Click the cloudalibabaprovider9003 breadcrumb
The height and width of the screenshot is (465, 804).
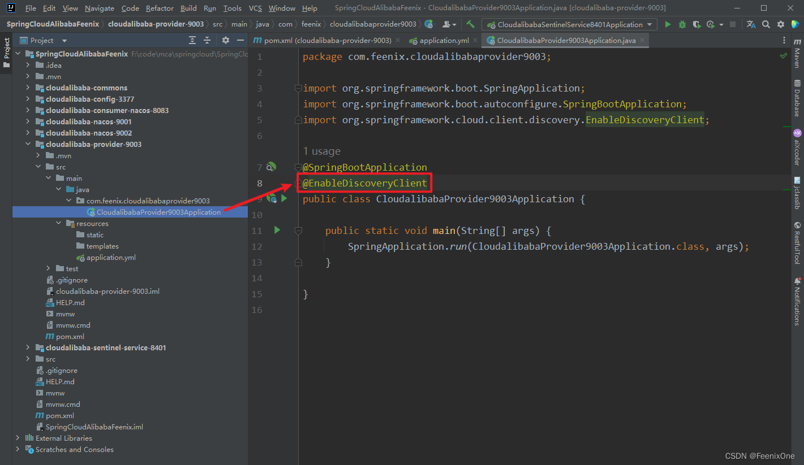pyautogui.click(x=373, y=24)
